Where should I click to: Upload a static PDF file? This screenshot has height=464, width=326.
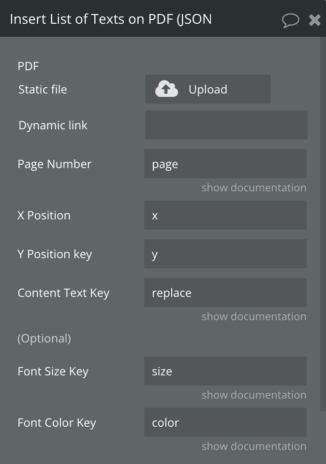click(207, 89)
